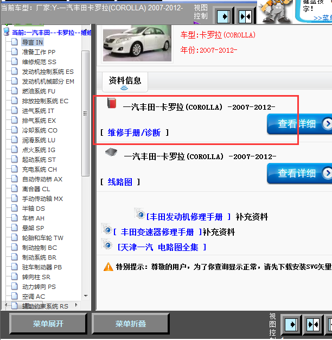
Task: Click disc icon beside 丰田发动机修理手册
Action: pos(139,213)
